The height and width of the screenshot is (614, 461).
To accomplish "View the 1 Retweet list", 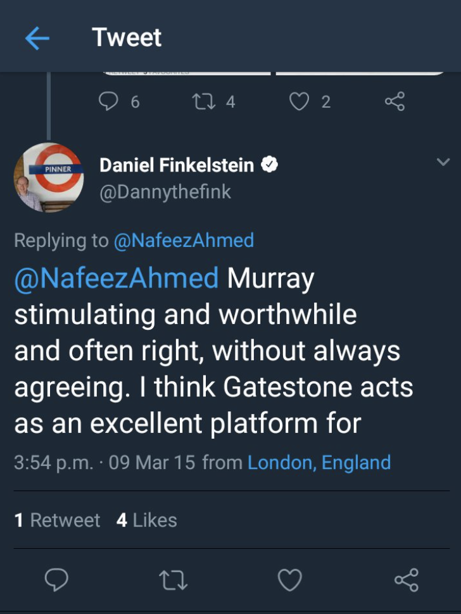I will click(x=57, y=520).
